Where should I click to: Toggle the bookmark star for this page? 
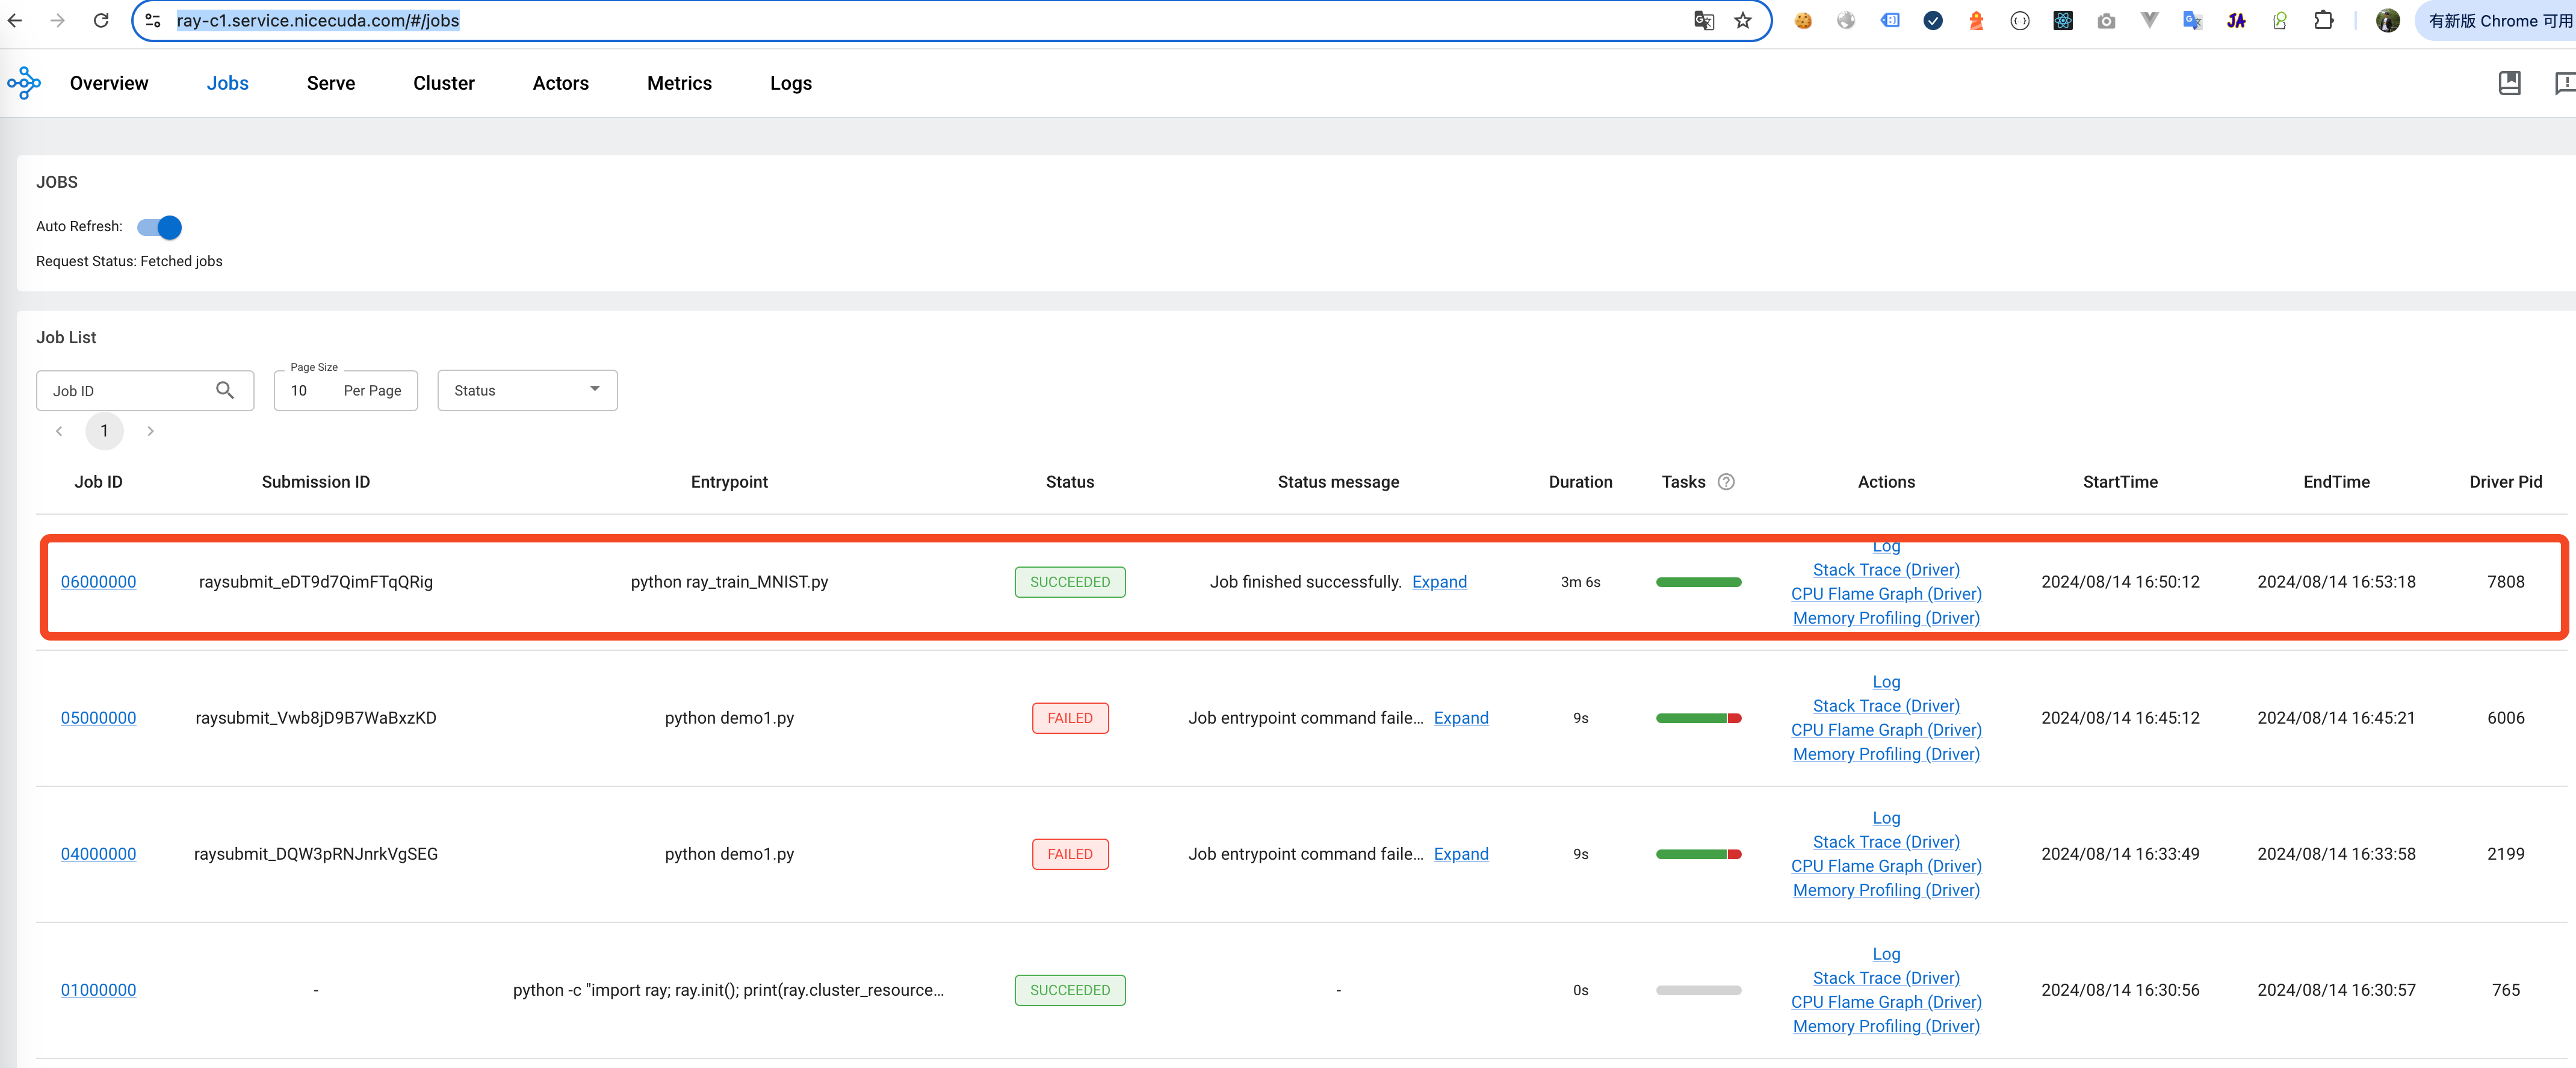[x=1743, y=20]
